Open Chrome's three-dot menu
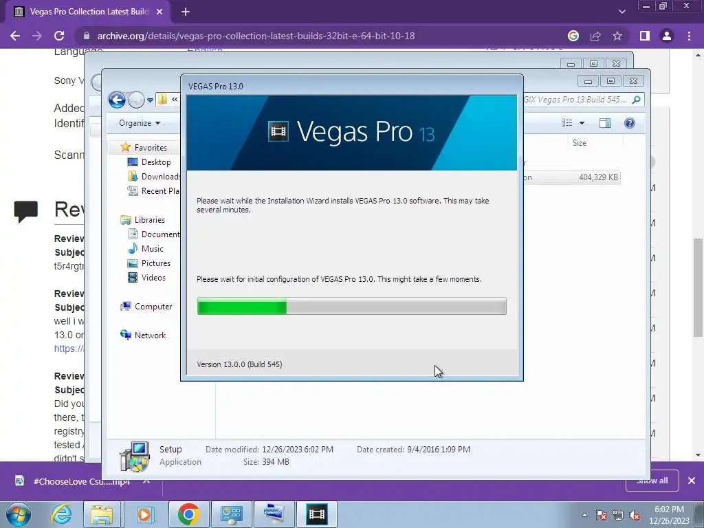This screenshot has width=704, height=528. click(x=689, y=36)
